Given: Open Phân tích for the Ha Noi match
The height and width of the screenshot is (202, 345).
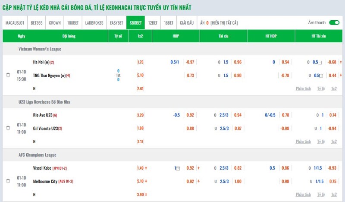Looking at the screenshot, I should pyautogui.click(x=303, y=88).
